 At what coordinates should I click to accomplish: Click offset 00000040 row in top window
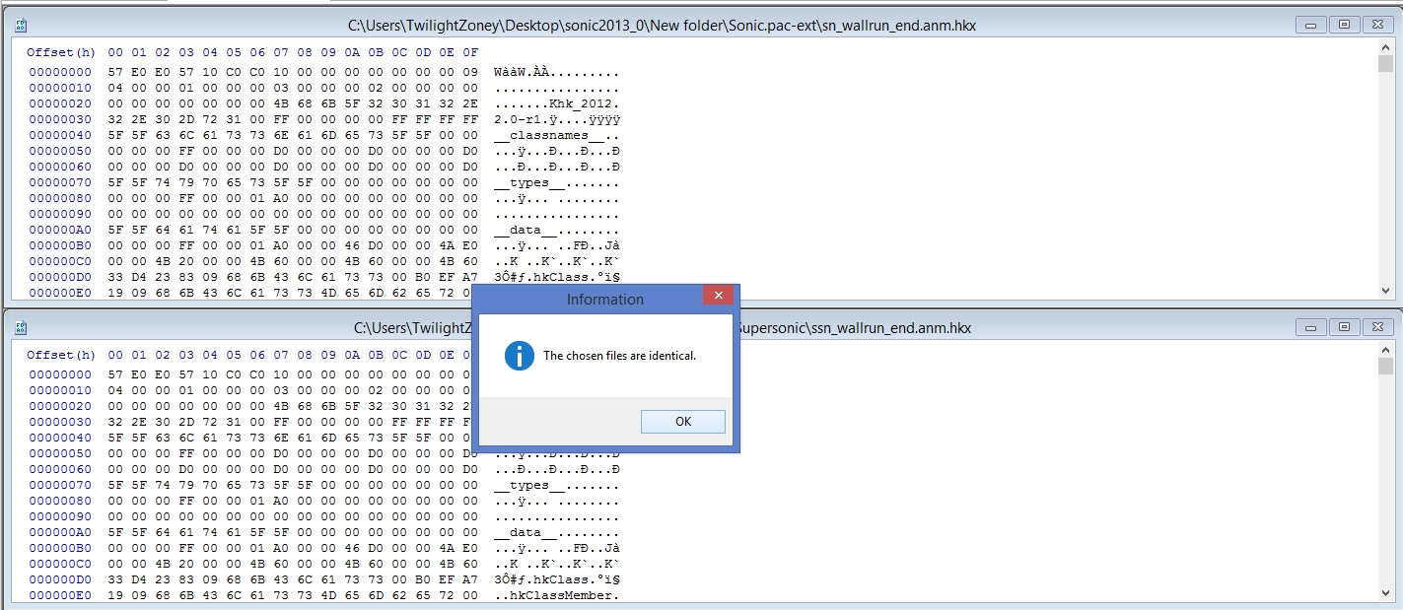click(x=60, y=135)
